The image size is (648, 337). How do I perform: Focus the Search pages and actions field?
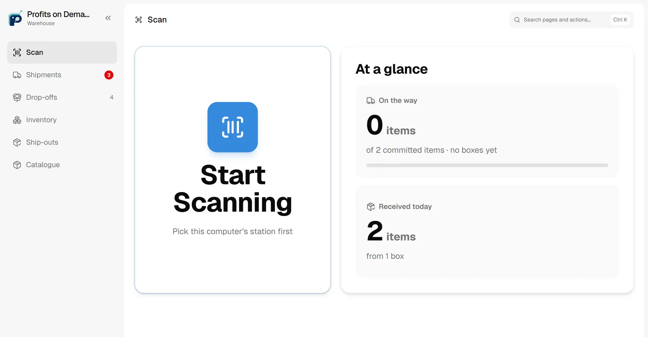pos(571,20)
